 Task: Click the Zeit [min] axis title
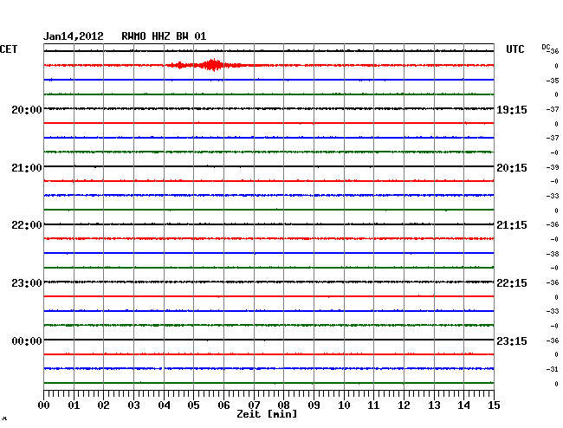click(267, 414)
